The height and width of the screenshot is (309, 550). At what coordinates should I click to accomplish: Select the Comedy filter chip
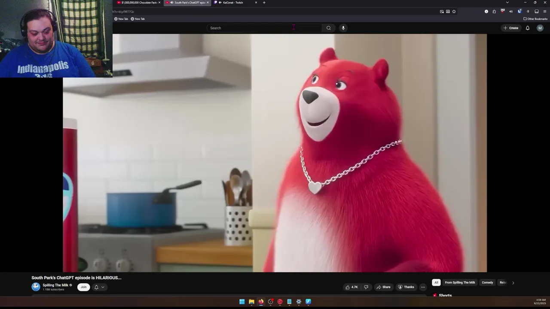(487, 282)
